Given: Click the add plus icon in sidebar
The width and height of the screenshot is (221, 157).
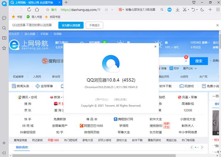Looking at the screenshot, I should (x=4, y=143).
